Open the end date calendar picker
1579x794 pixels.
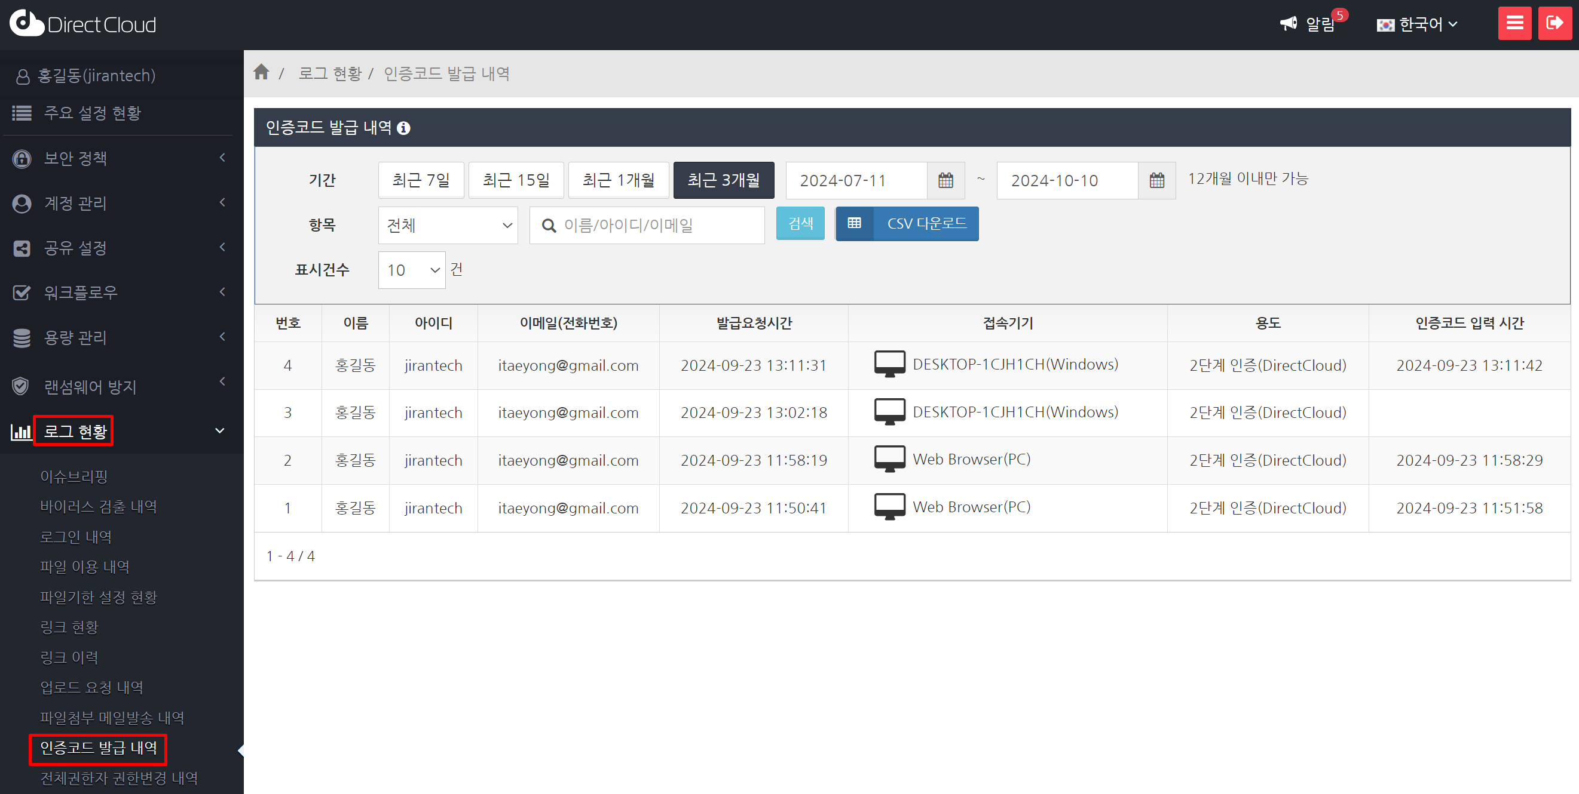(x=1156, y=181)
